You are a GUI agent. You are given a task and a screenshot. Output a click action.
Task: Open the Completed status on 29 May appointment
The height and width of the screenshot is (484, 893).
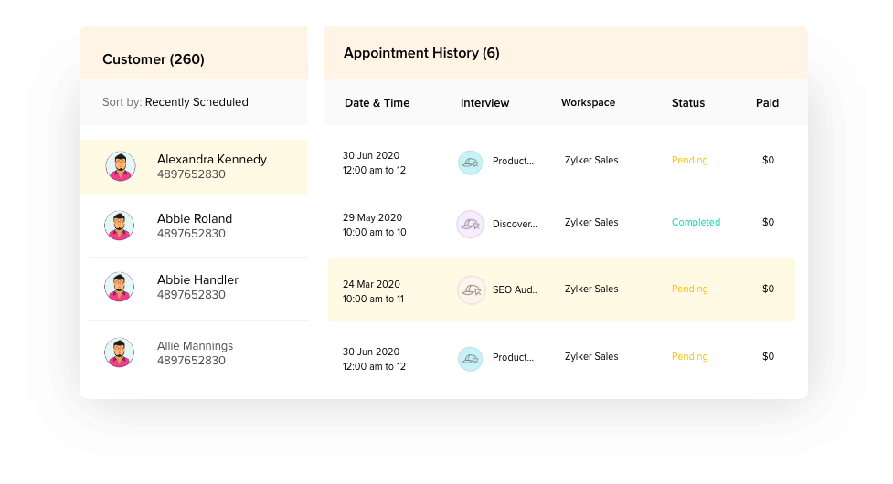tap(696, 223)
